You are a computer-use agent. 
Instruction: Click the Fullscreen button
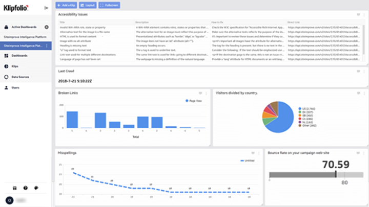[108, 5]
